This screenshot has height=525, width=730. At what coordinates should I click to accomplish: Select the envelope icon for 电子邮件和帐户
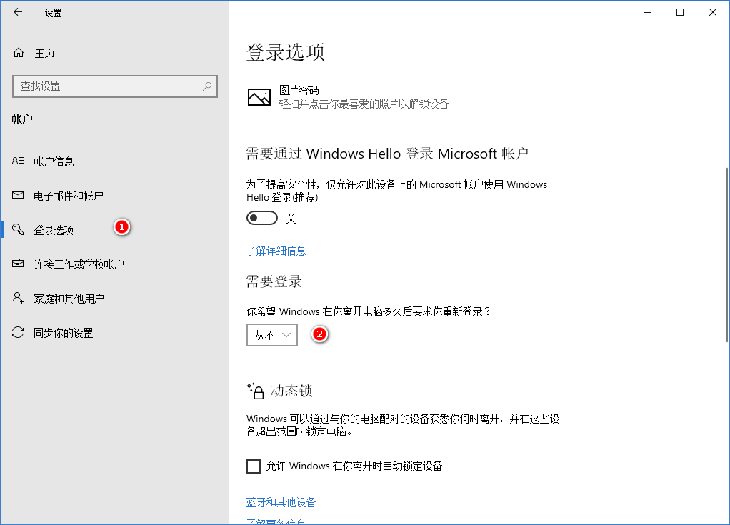click(18, 195)
